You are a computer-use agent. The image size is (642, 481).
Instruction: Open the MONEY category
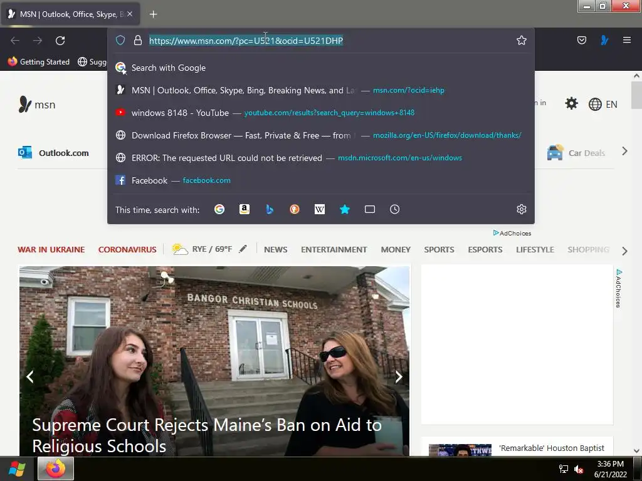(x=396, y=249)
